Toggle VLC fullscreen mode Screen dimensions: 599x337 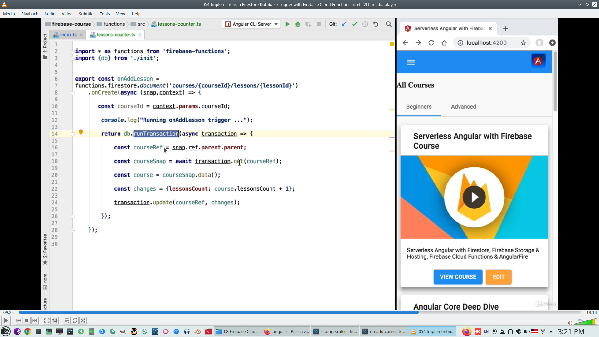tap(46, 320)
